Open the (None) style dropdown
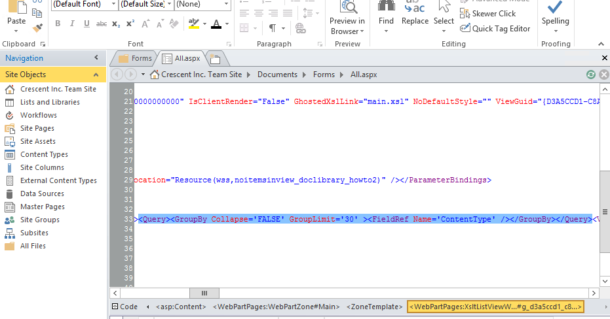 pyautogui.click(x=202, y=5)
